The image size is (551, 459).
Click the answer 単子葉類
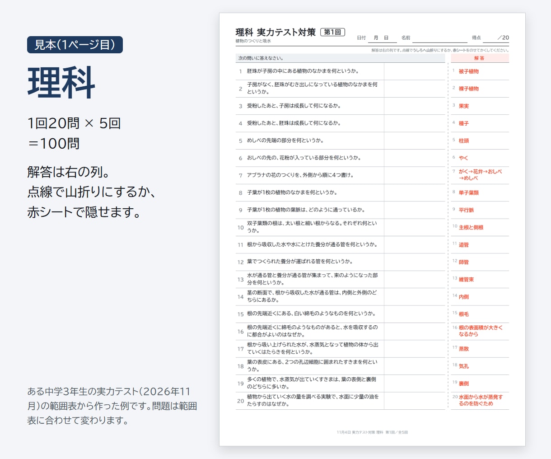pyautogui.click(x=469, y=193)
